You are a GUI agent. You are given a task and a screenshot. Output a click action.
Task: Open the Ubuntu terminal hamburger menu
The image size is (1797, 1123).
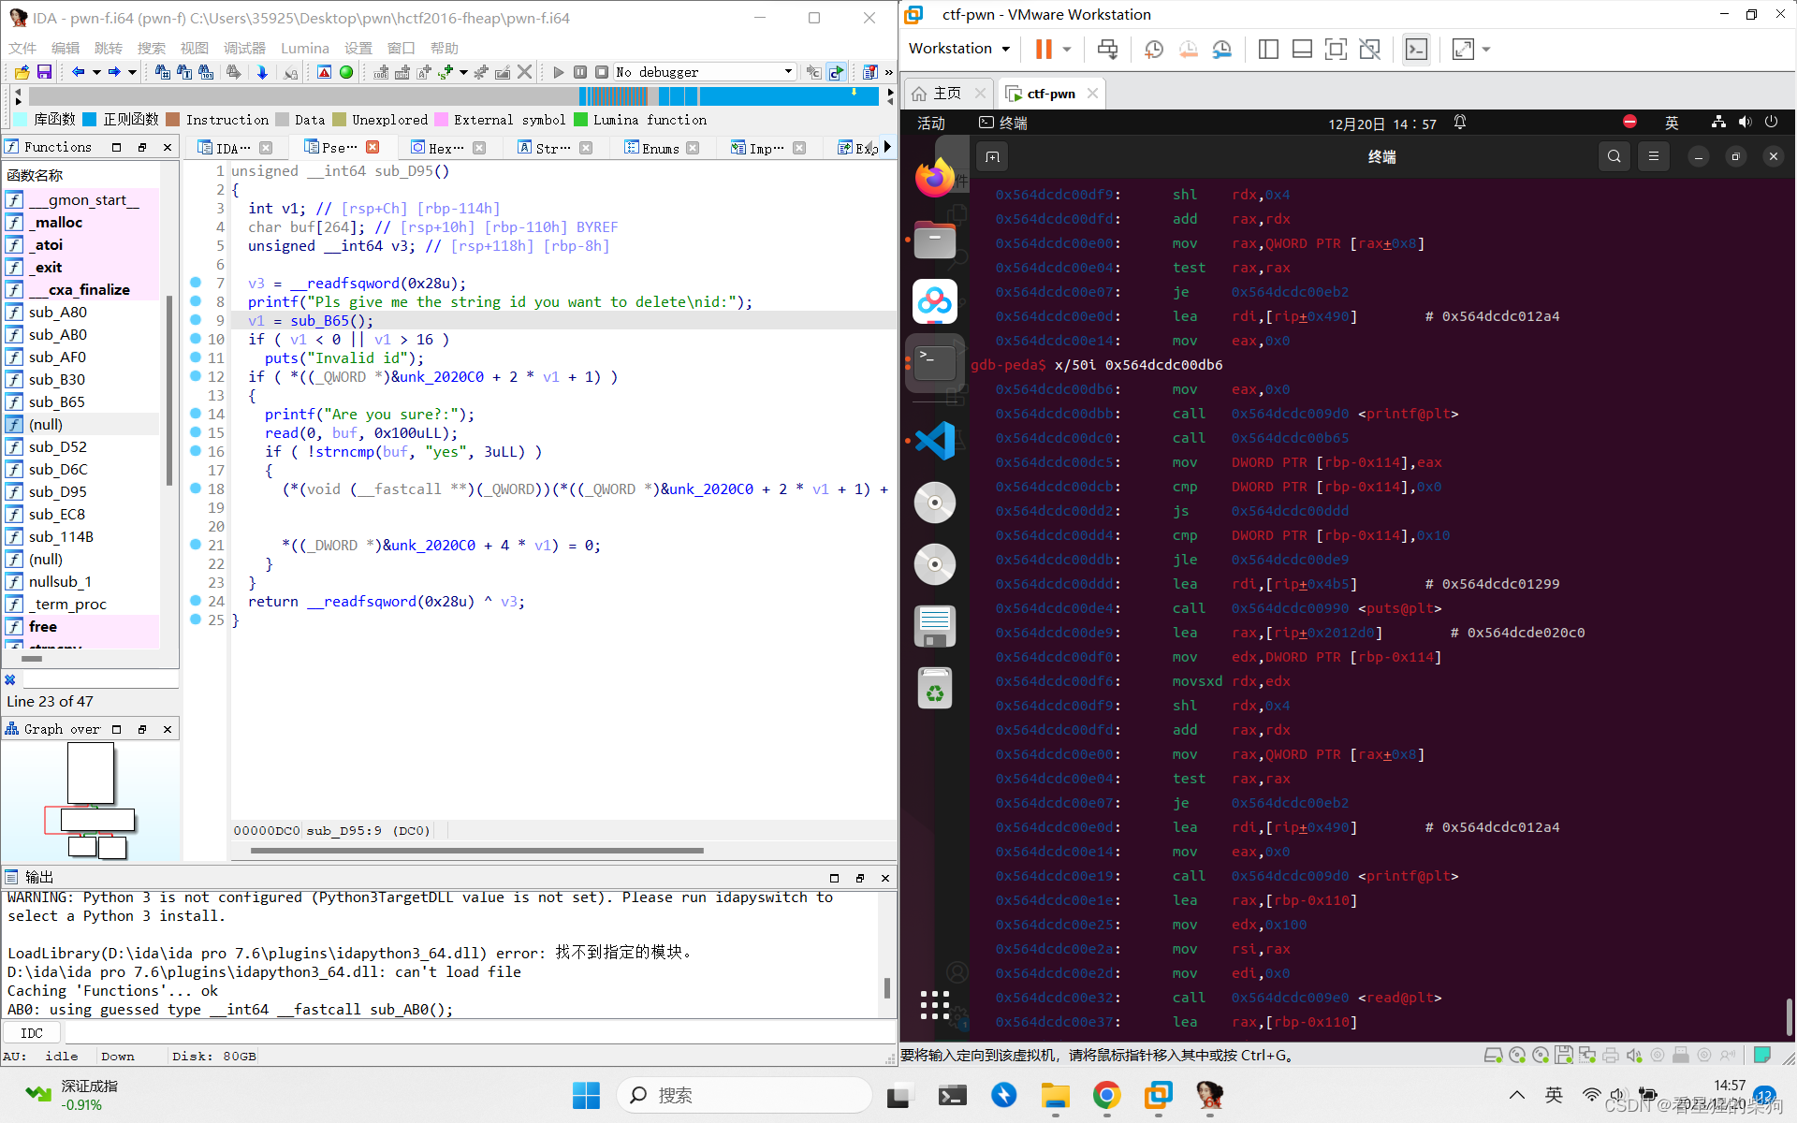[1654, 156]
